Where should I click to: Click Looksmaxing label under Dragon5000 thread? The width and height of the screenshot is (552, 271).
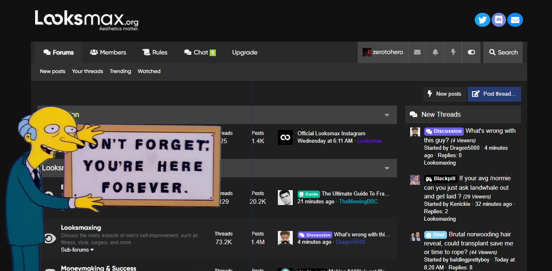(440, 163)
